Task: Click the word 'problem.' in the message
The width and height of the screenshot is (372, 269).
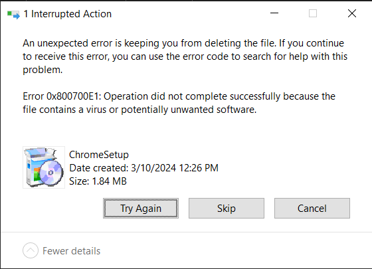Action: pos(43,70)
